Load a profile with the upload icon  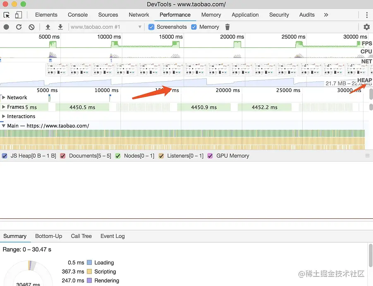pos(48,27)
